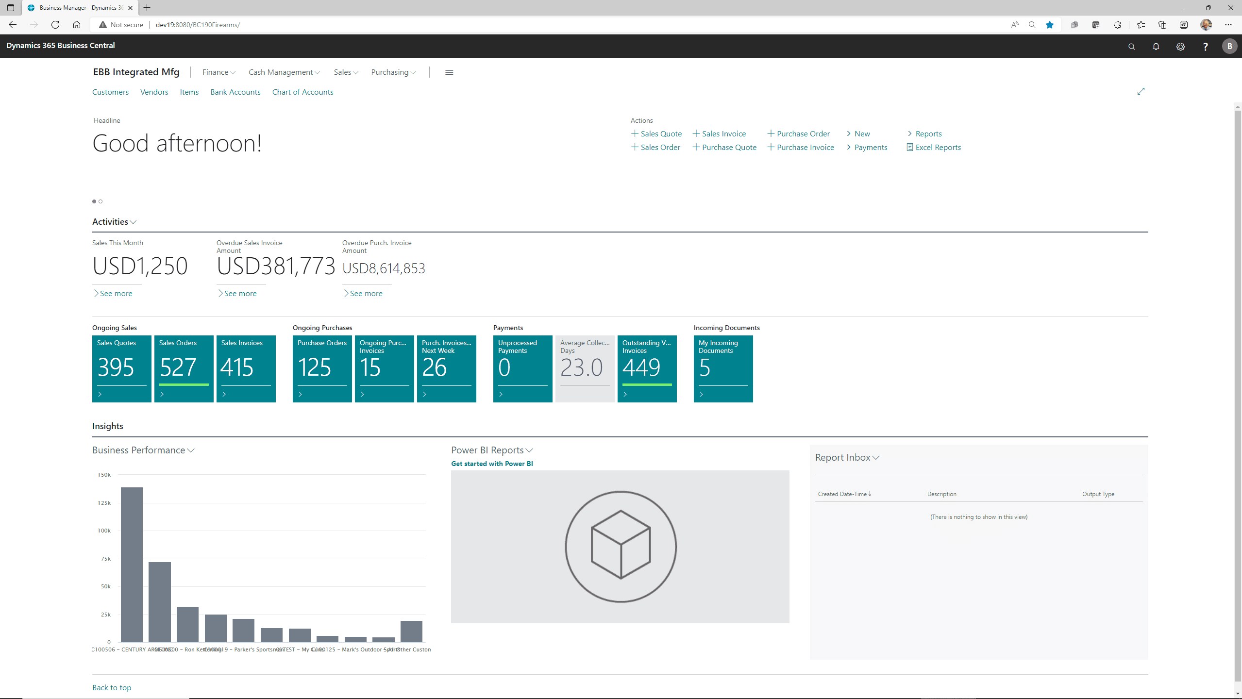The width and height of the screenshot is (1242, 699).
Task: Expand page using diagonal arrows icon
Action: [1141, 91]
